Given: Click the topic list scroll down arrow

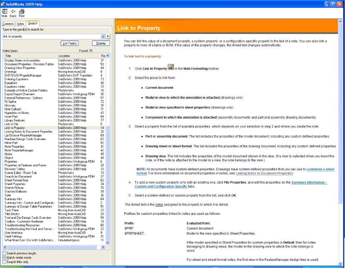Looking at the screenshot, I should tap(107, 242).
